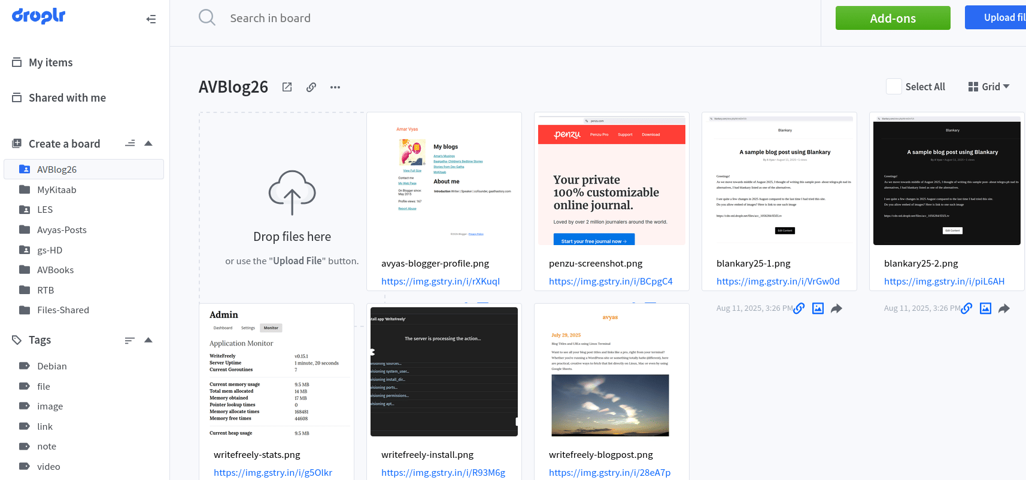This screenshot has height=480, width=1026.
Task: Copy link icon under blankary25-2.png
Action: (x=967, y=308)
